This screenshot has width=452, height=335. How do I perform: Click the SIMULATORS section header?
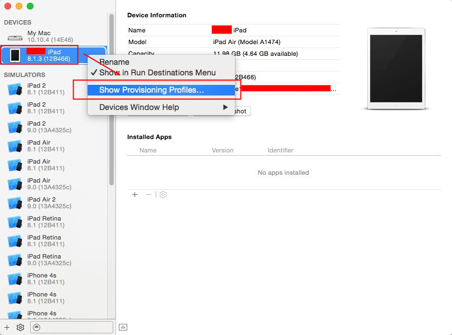pos(25,75)
